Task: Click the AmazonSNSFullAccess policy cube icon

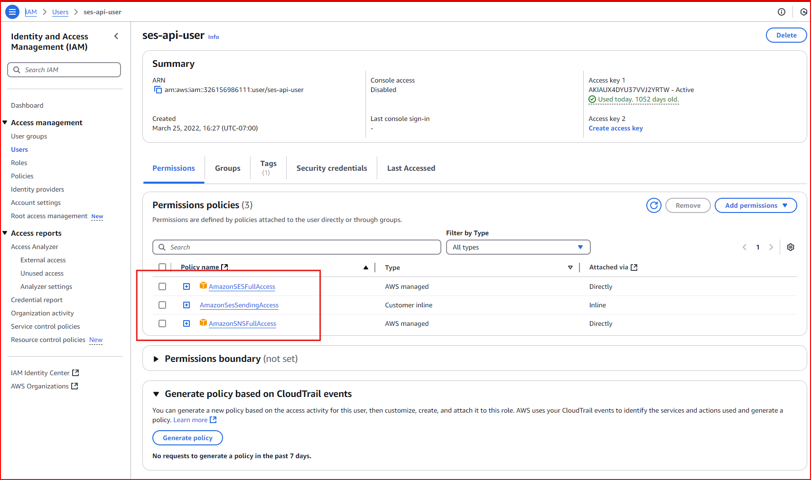Action: click(203, 323)
